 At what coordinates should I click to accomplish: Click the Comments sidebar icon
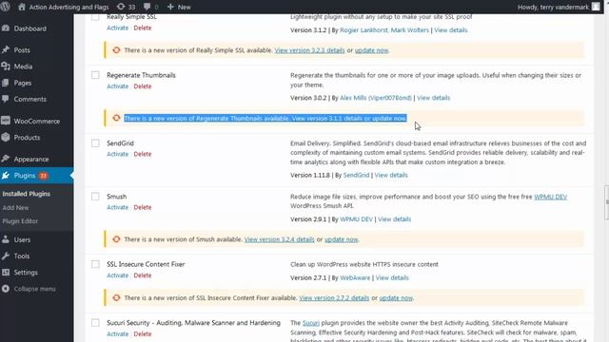point(6,99)
